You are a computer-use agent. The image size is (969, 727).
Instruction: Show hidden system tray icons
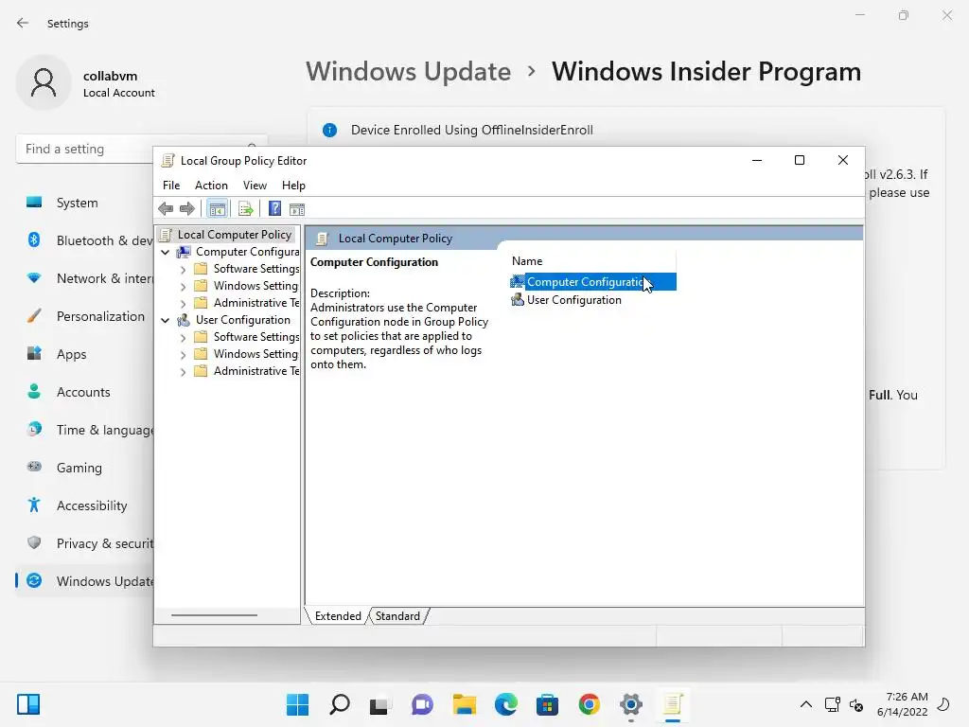pos(806,704)
